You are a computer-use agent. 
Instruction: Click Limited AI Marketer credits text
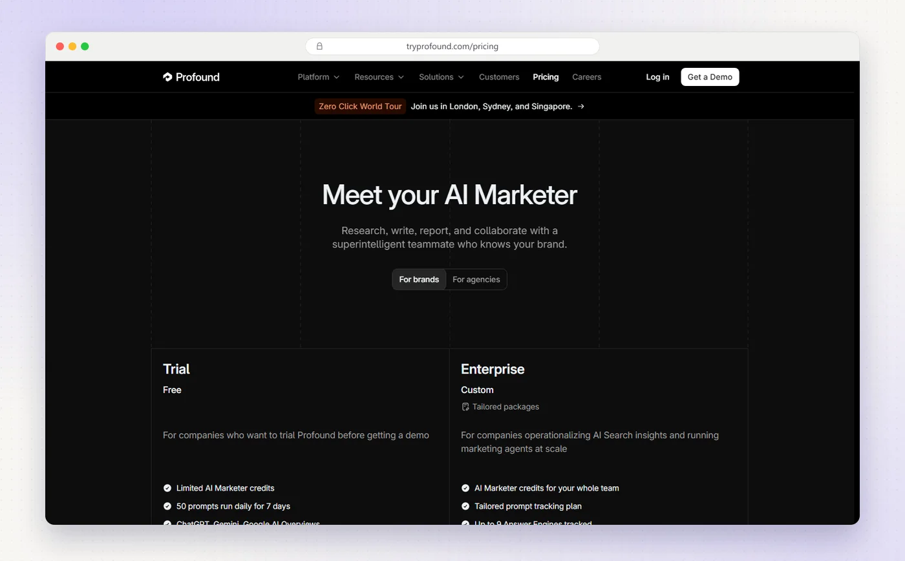[226, 488]
